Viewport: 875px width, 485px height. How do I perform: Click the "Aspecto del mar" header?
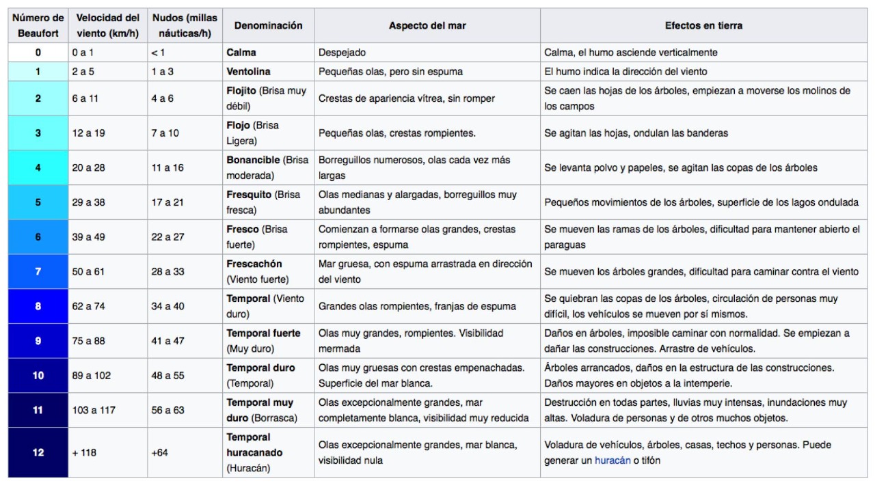pyautogui.click(x=427, y=25)
